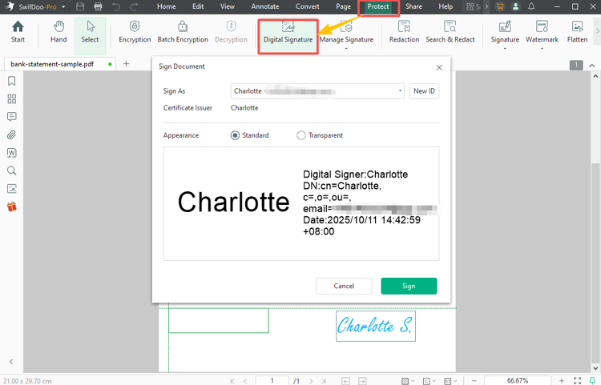Open Search & Redact tool
Image resolution: width=601 pixels, height=385 pixels.
click(x=450, y=32)
